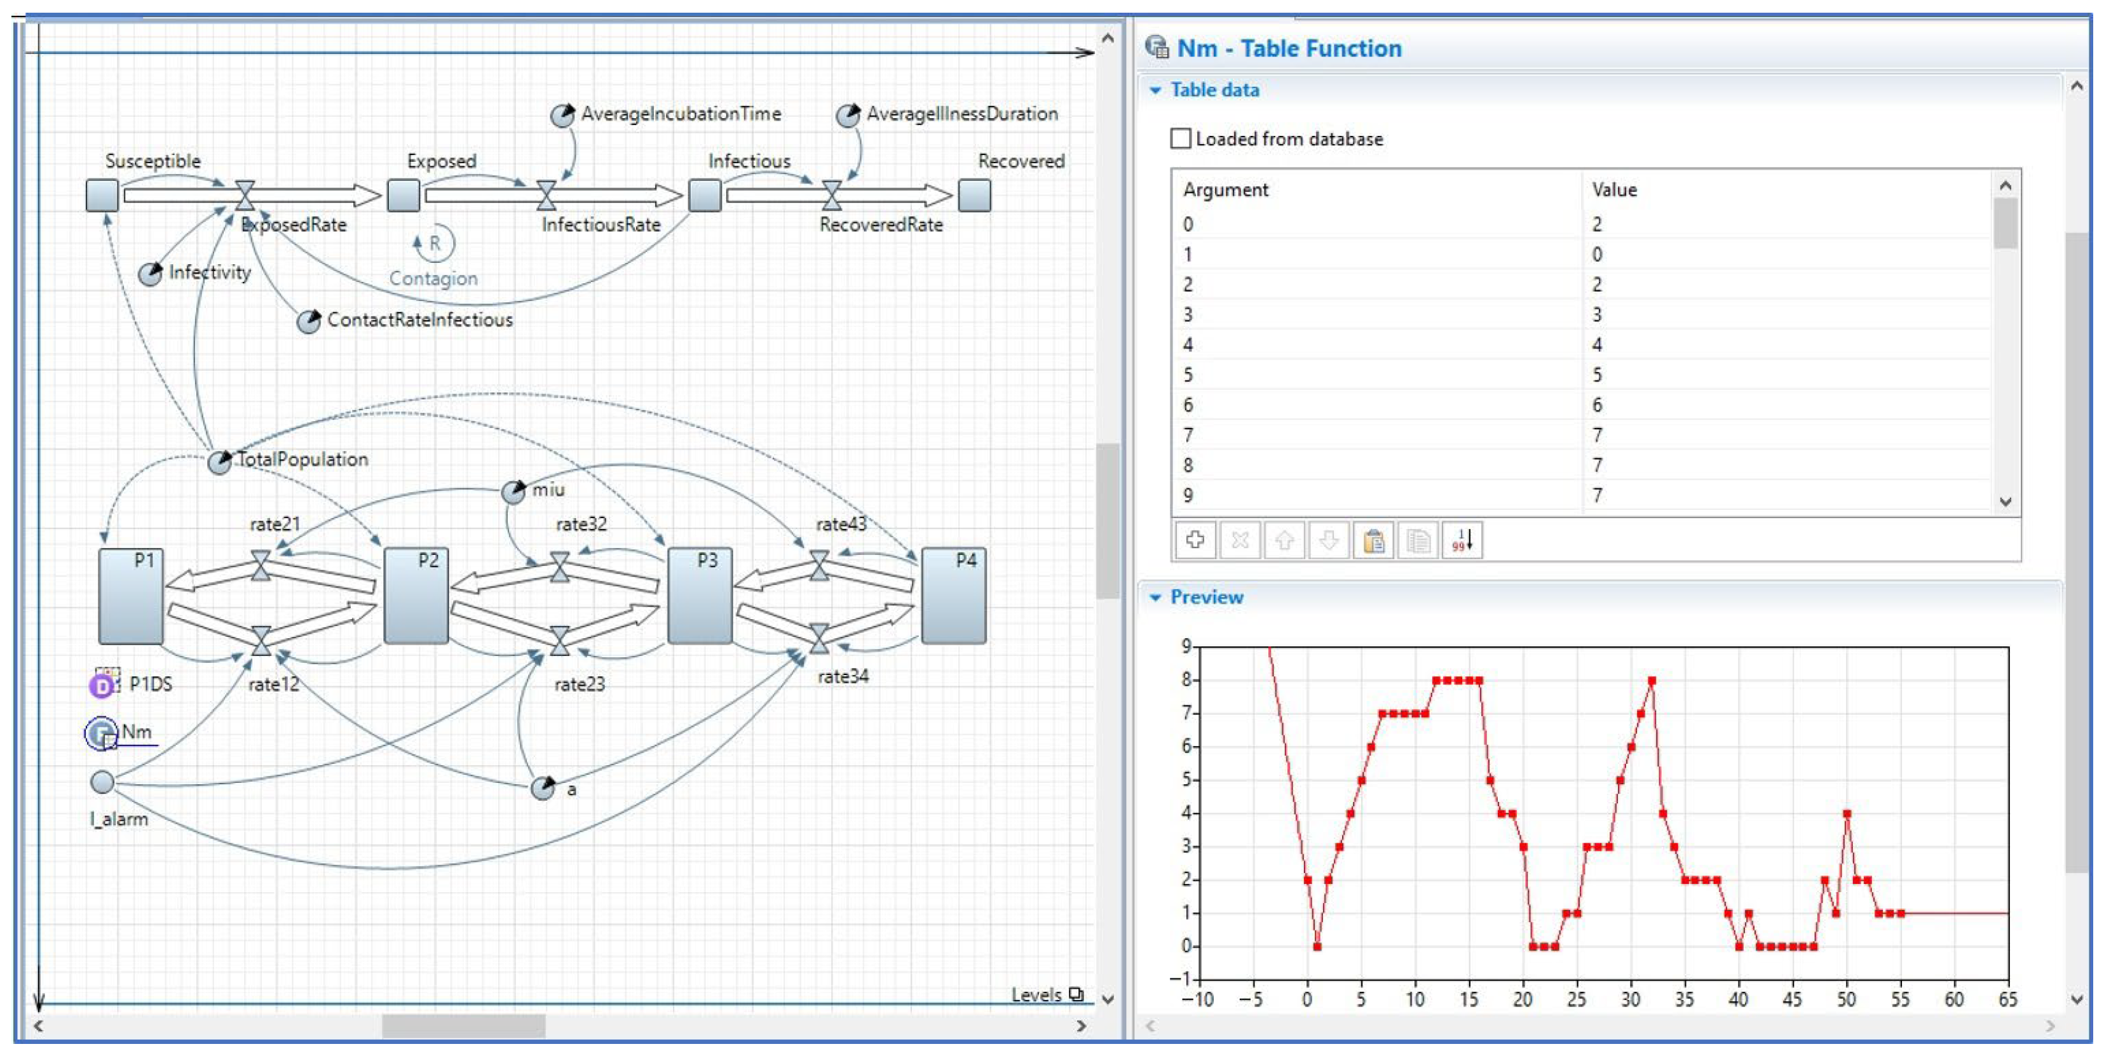
Task: Open the Levels expander on canvas
Action: pos(1076,994)
